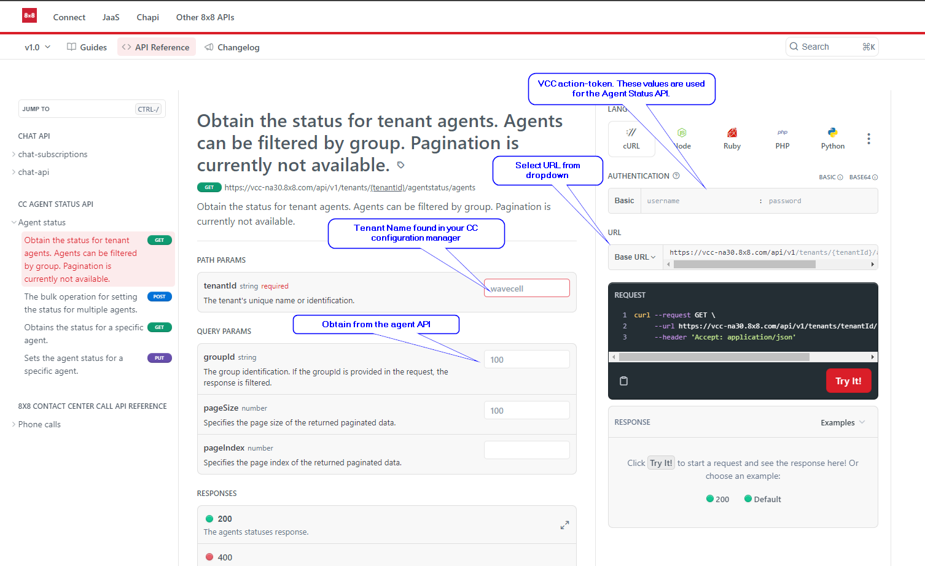Click the Try It! button
Image resolution: width=925 pixels, height=566 pixels.
pos(848,381)
